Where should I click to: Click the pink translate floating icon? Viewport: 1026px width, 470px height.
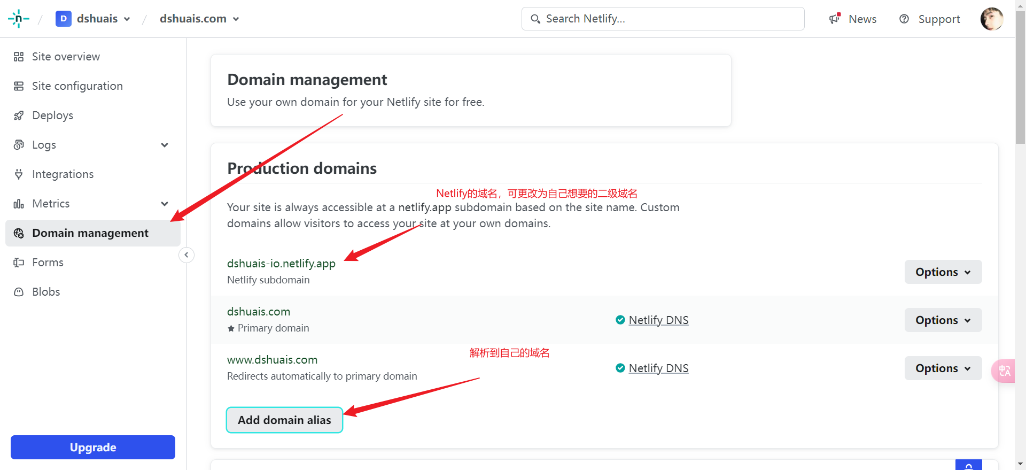pyautogui.click(x=1003, y=371)
